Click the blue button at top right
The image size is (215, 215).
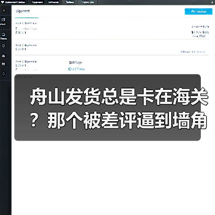199,12
